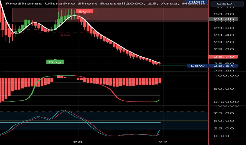Click the 100.00 histogram scale value
This screenshot has height=145, width=246.
[226, 76]
